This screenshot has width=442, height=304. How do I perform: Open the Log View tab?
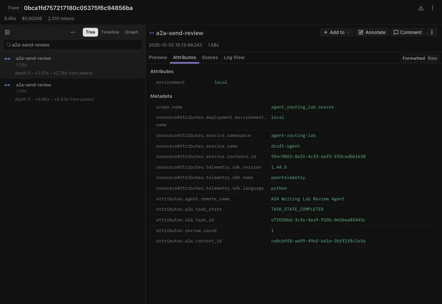pyautogui.click(x=234, y=58)
